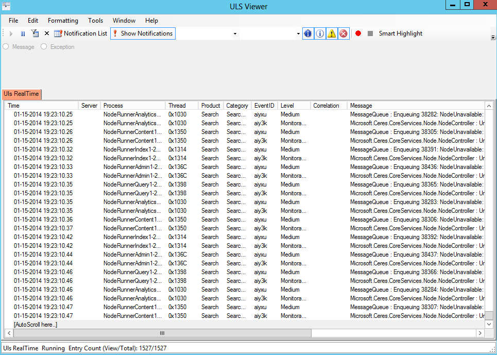Open the Window menu

pos(124,21)
